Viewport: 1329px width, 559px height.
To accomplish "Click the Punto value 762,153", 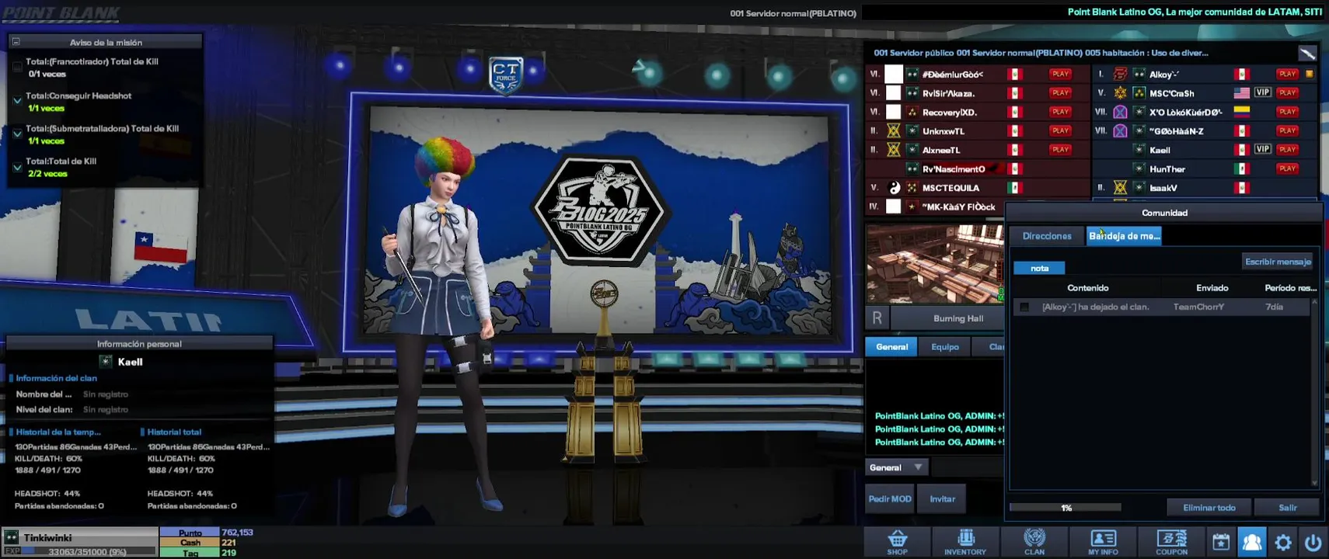I will tap(237, 533).
